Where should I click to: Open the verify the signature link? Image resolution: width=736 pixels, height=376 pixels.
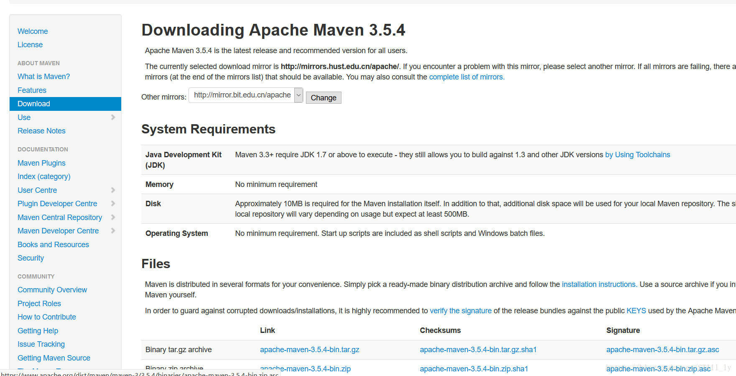coord(461,311)
